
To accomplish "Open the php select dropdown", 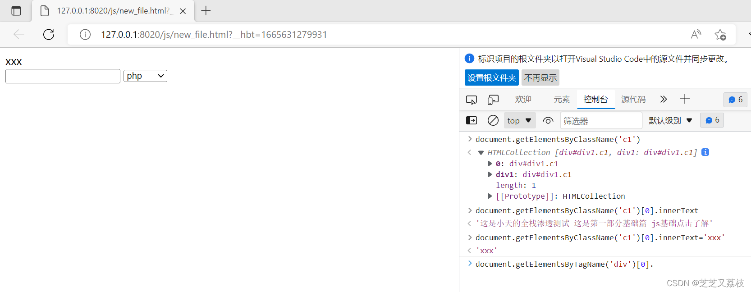I will [x=145, y=76].
